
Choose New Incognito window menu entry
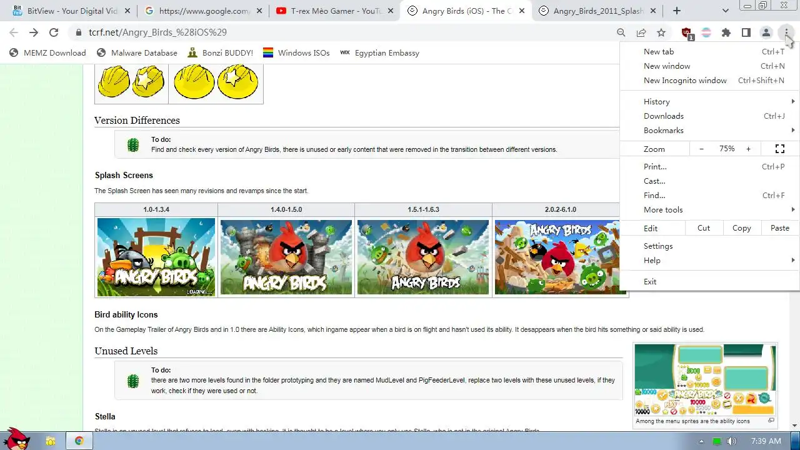tap(709, 81)
